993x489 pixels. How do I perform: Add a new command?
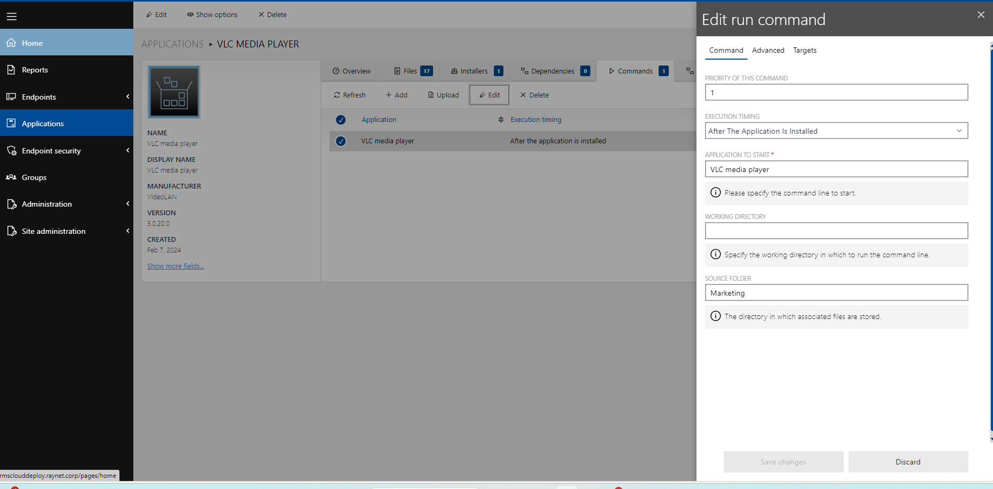[x=396, y=95]
